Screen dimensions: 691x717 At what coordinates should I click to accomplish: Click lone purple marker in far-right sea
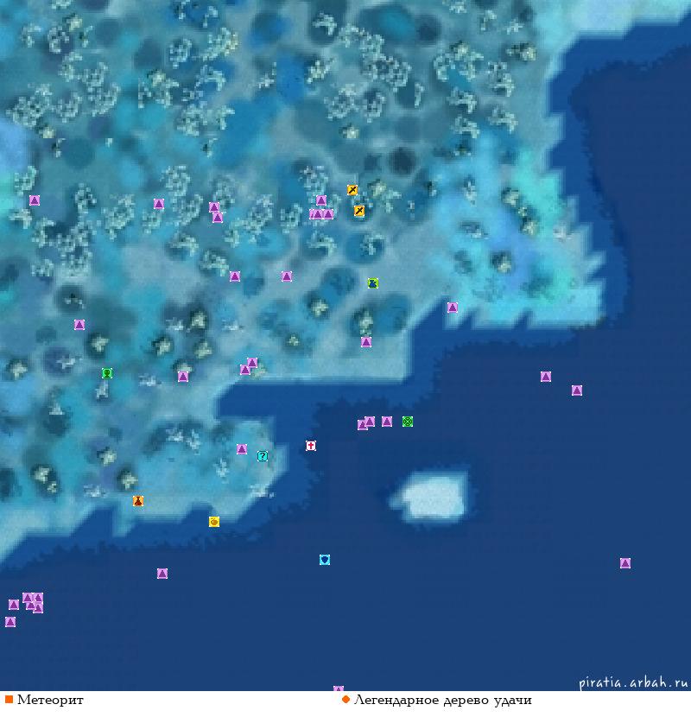(625, 563)
